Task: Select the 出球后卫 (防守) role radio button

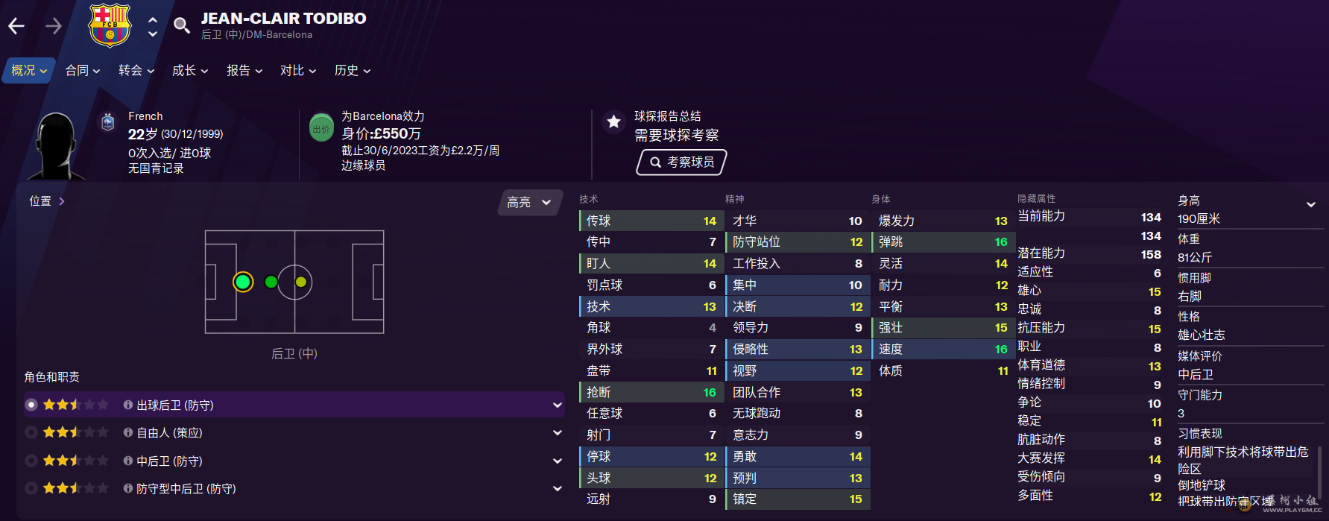Action: coord(31,405)
